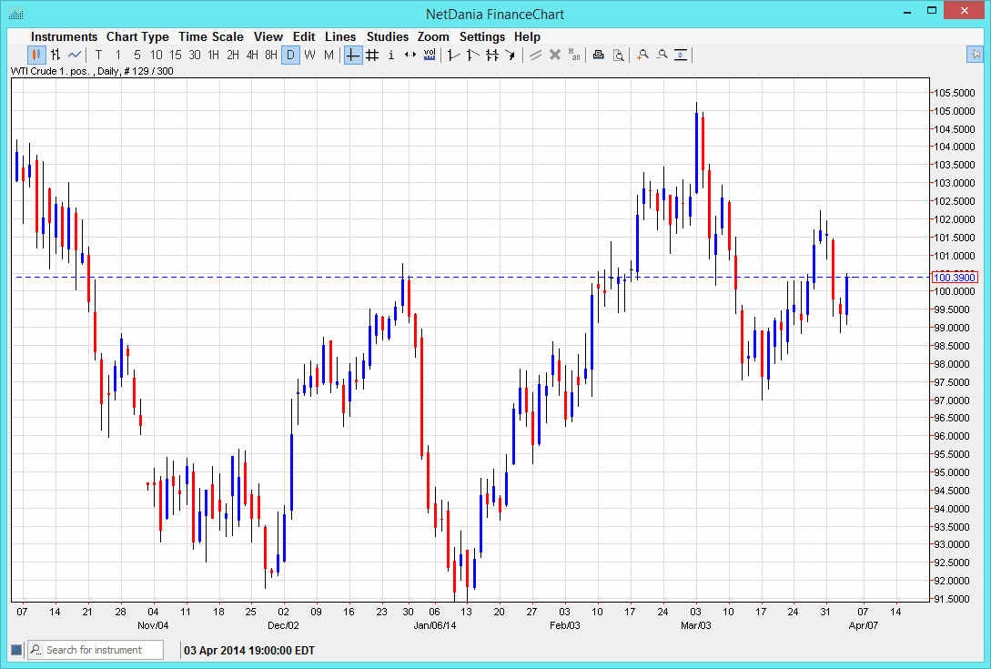The width and height of the screenshot is (991, 669).
Task: Open the Studies menu
Action: pos(388,37)
